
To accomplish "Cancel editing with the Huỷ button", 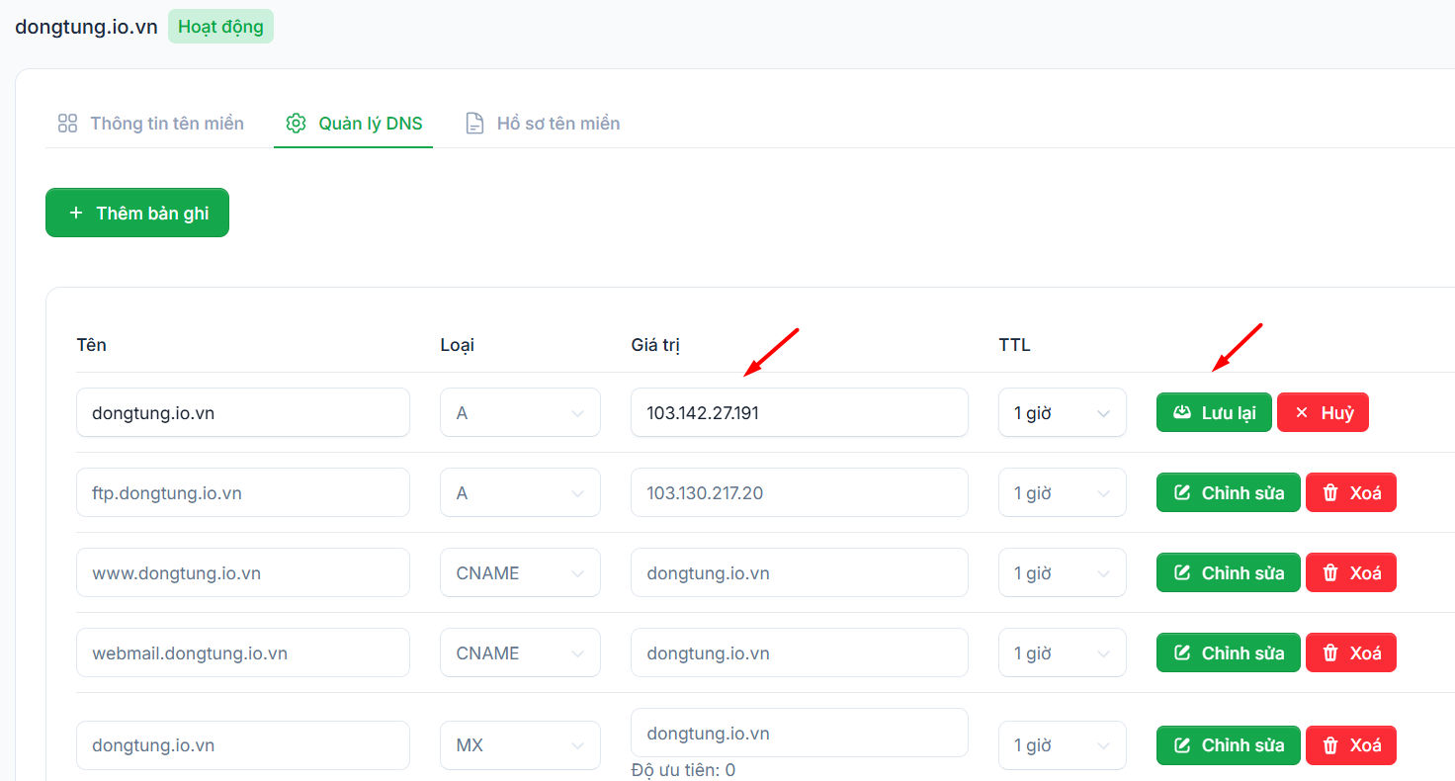I will [x=1323, y=412].
